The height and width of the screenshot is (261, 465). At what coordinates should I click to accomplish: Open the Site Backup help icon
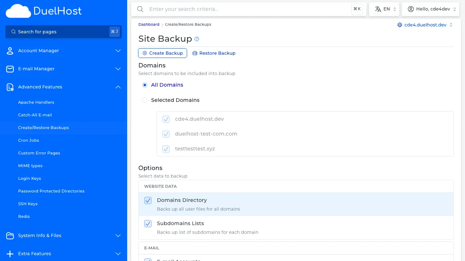pos(197,39)
